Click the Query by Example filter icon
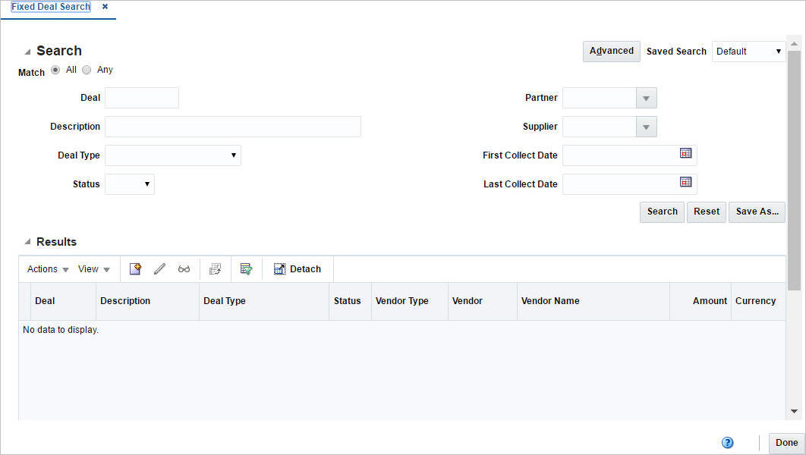 point(246,268)
